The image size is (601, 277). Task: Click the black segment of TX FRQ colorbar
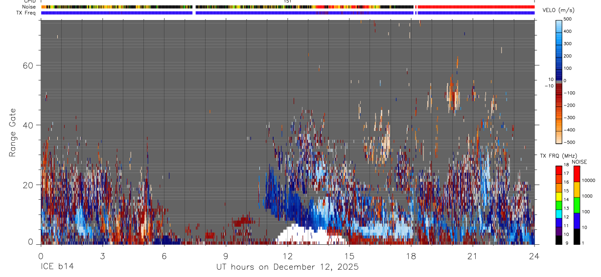click(x=558, y=240)
